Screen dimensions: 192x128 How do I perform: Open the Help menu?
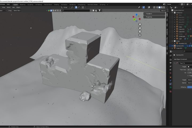click(8, 4)
